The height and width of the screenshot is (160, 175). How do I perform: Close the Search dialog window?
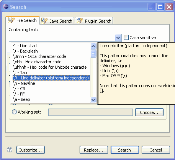(x=169, y=7)
